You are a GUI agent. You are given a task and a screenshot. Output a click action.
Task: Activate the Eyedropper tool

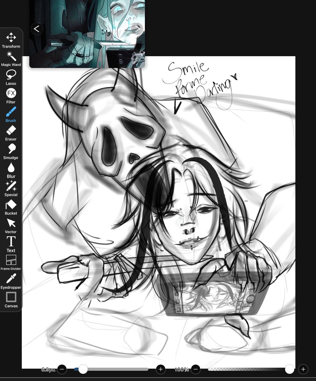click(11, 282)
